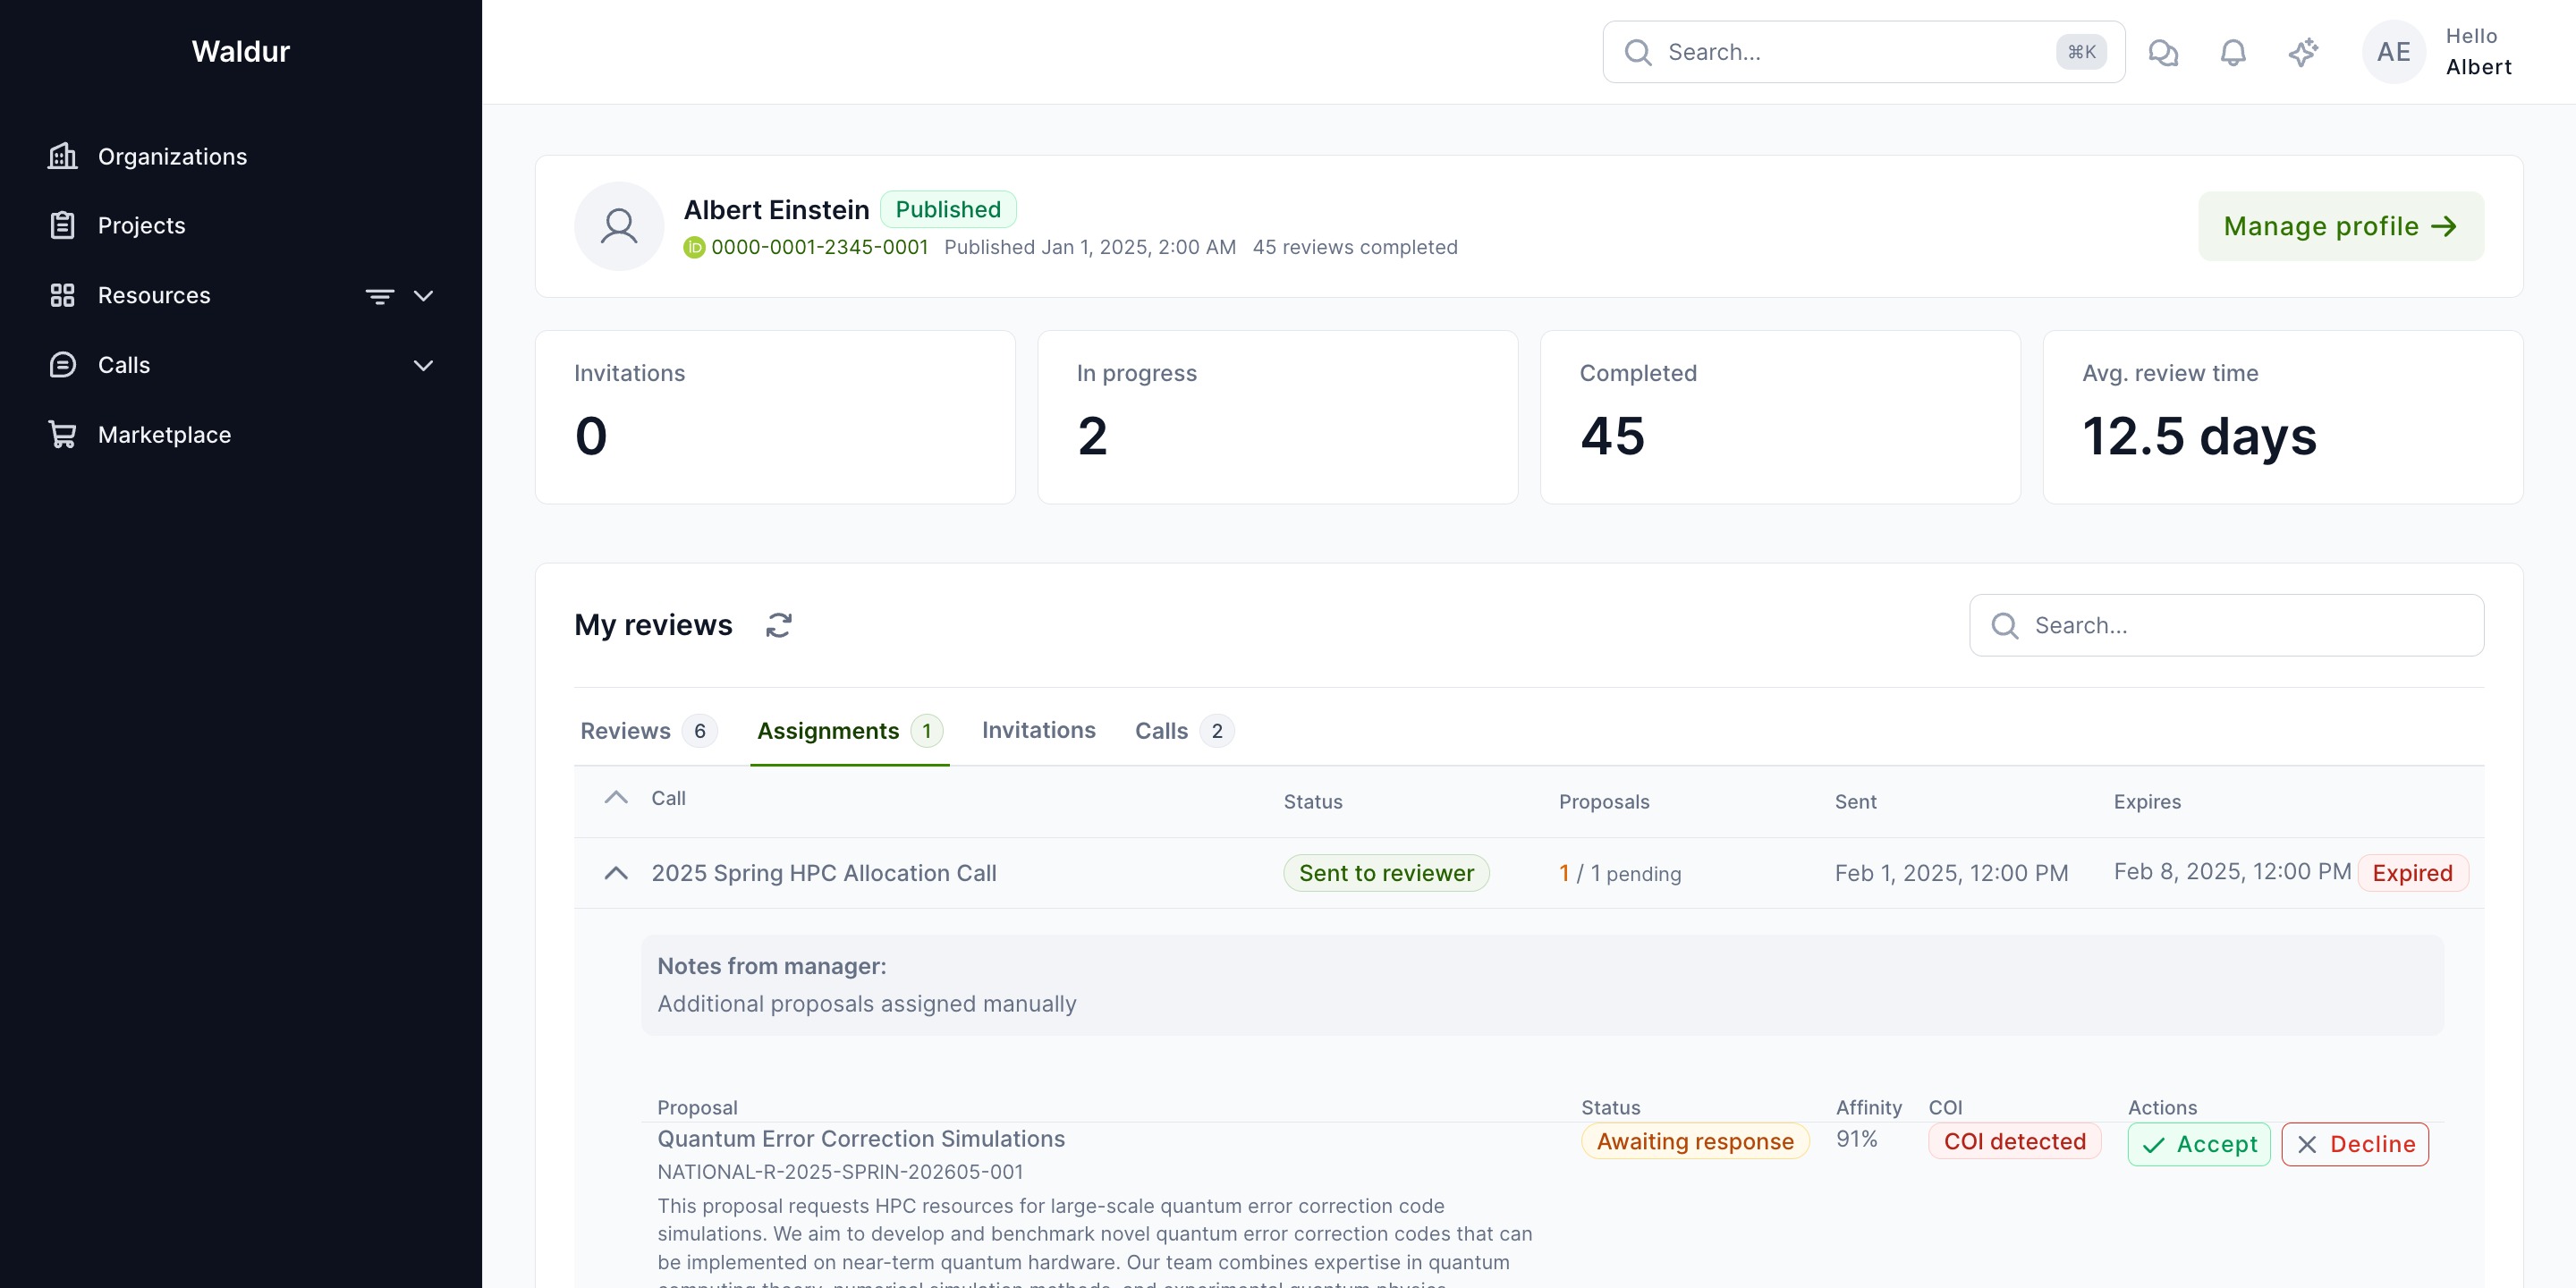Click the 1 / 1 pending proposals value

pyautogui.click(x=1620, y=873)
